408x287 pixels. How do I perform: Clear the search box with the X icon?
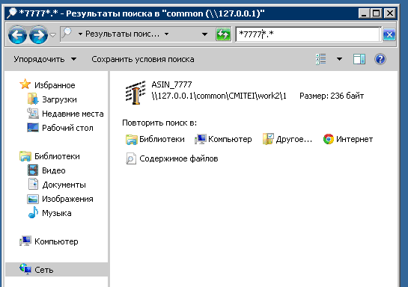click(x=389, y=34)
